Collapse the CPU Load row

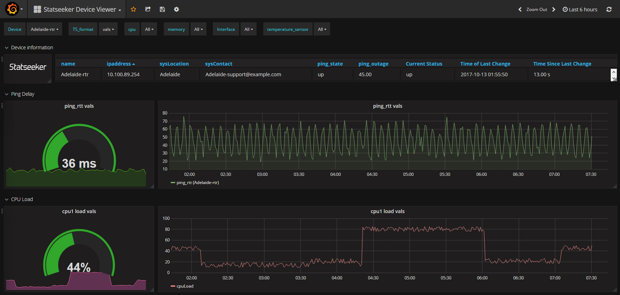coord(19,199)
